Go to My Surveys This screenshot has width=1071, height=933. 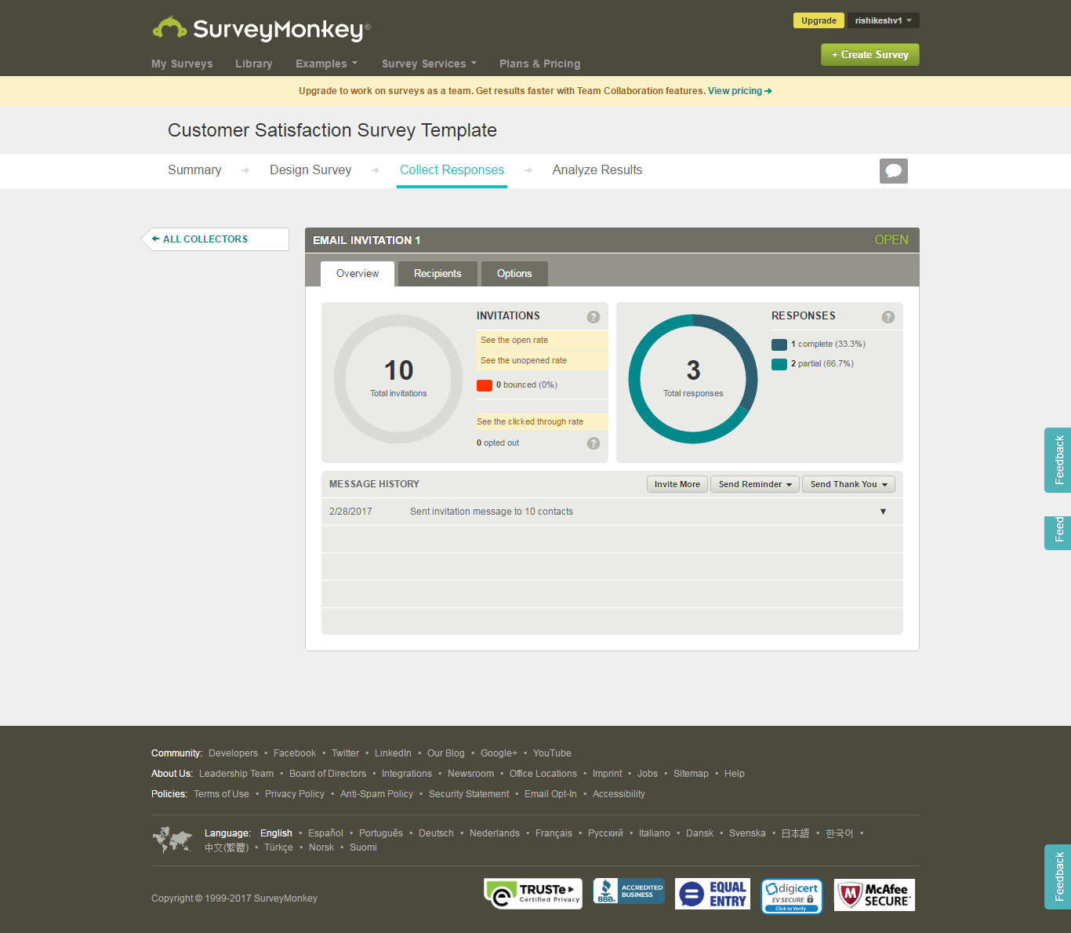tap(182, 64)
